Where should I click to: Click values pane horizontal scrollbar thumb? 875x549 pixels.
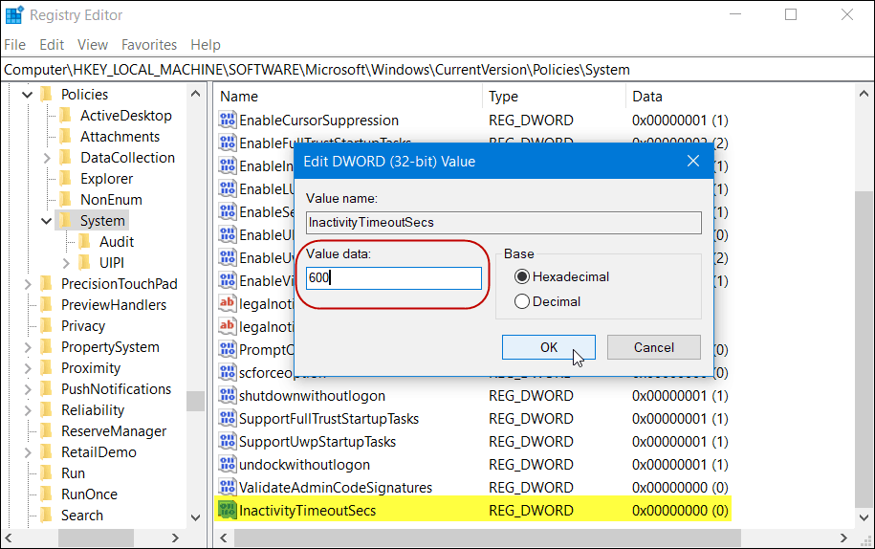click(487, 538)
